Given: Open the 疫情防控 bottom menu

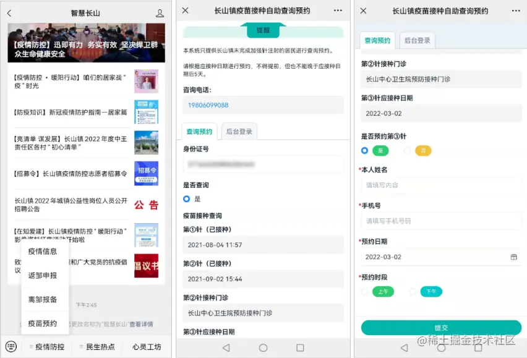Looking at the screenshot, I should pos(47,347).
